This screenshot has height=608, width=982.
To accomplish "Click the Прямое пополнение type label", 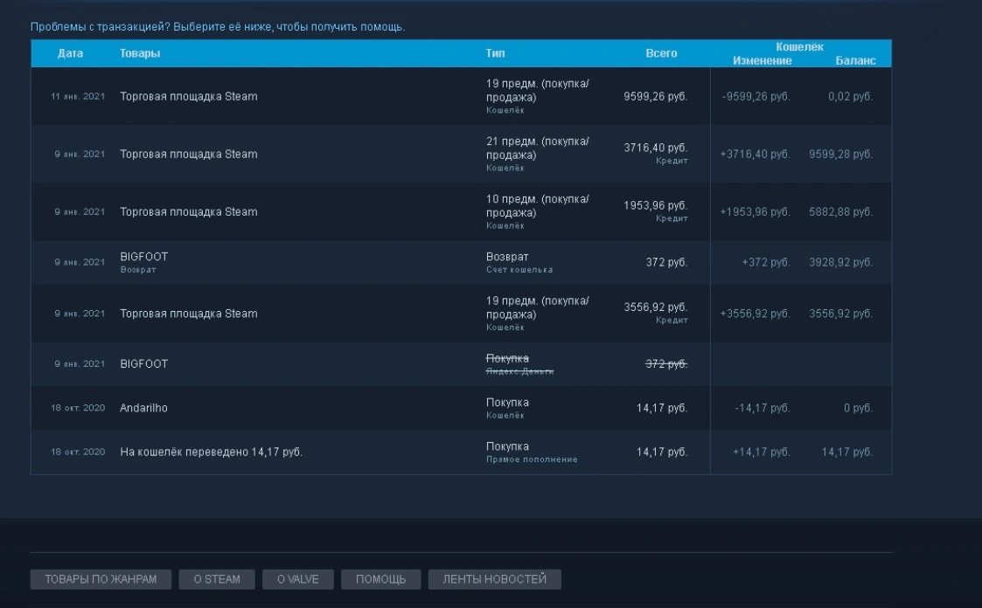I will [x=532, y=459].
